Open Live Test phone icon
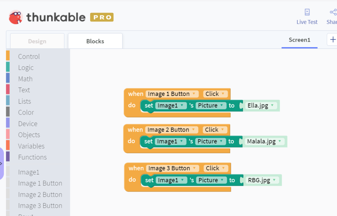 pos(307,12)
